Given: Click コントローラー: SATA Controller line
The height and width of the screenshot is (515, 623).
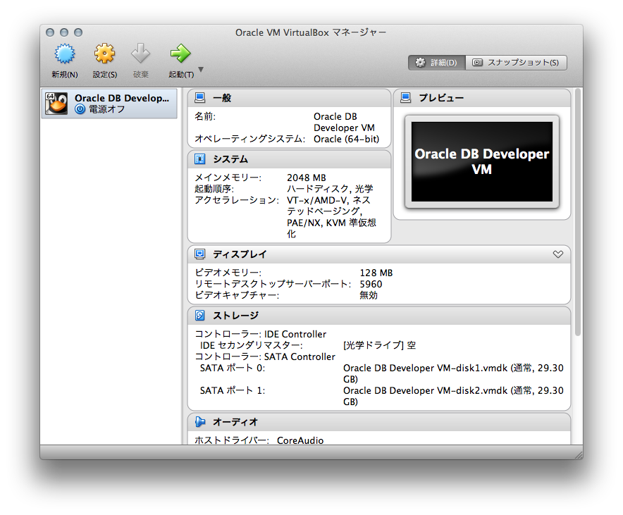Looking at the screenshot, I should (265, 357).
